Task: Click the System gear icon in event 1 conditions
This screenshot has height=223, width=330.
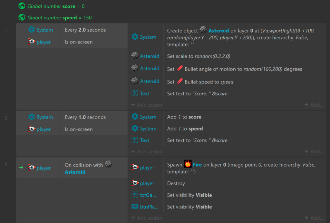Action: [x=31, y=30]
